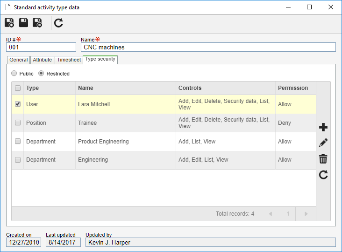Check the Product Engineering row checkbox
The height and width of the screenshot is (252, 342).
tap(18, 141)
